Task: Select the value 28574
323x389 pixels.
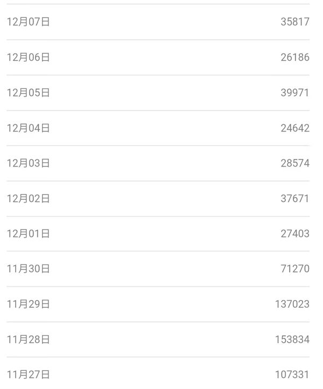Action: tap(294, 163)
